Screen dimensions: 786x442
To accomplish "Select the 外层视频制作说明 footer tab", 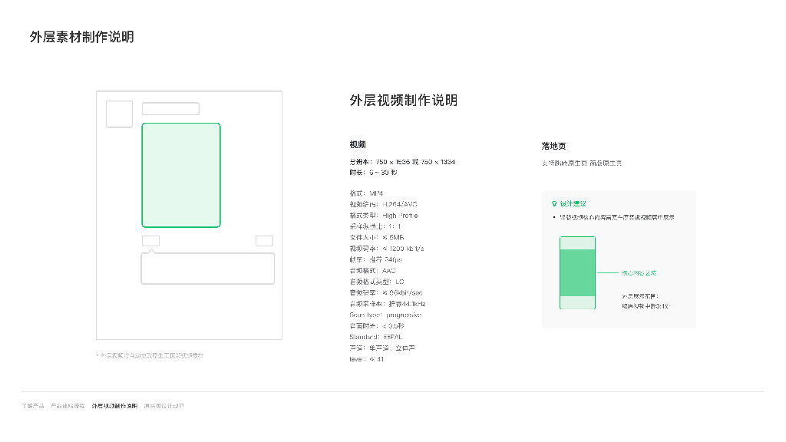I will [x=114, y=405].
